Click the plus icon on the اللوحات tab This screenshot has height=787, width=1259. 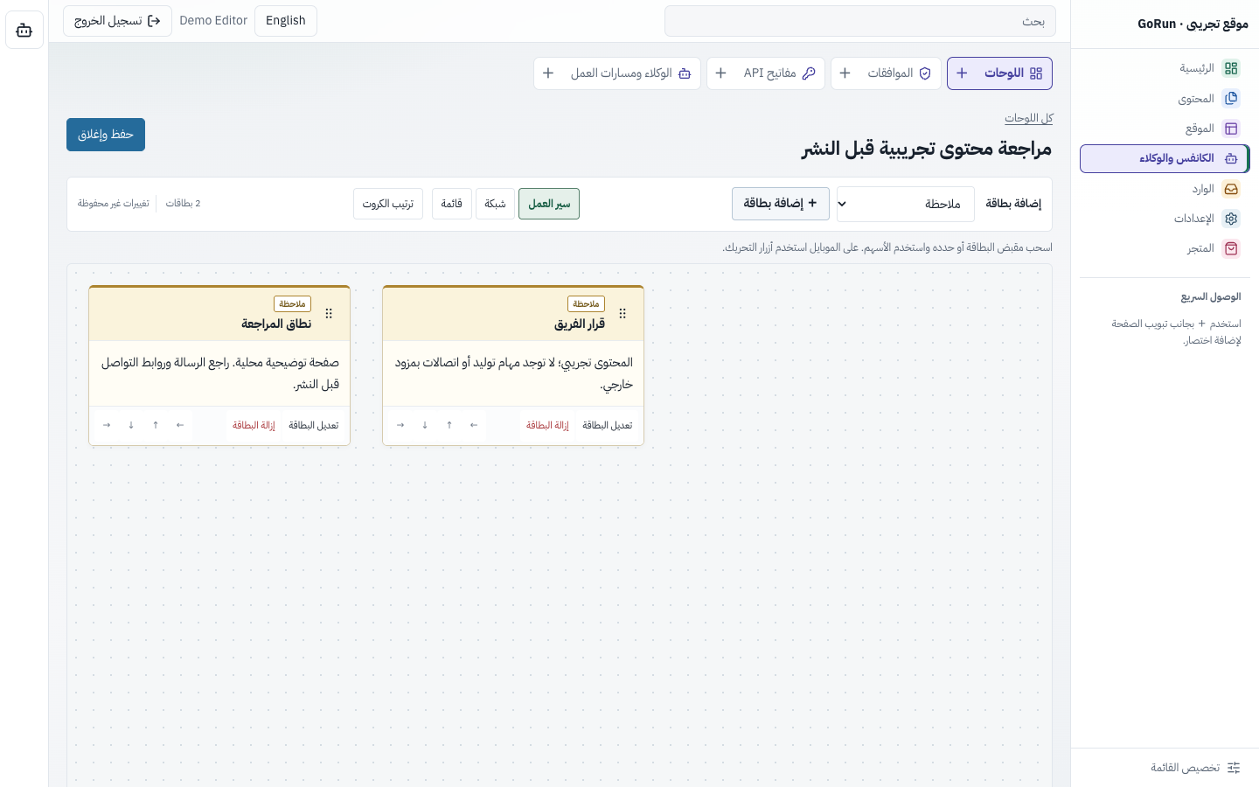coord(962,73)
